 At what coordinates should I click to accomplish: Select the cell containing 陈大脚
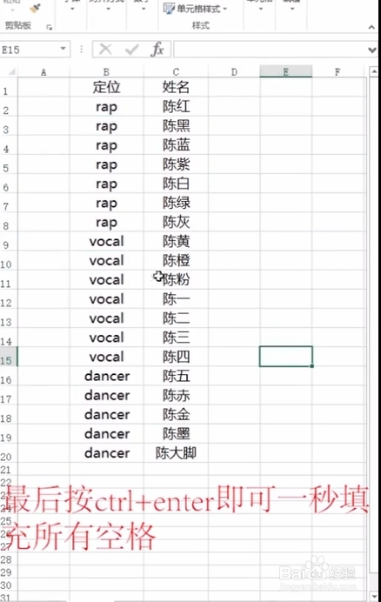176,453
